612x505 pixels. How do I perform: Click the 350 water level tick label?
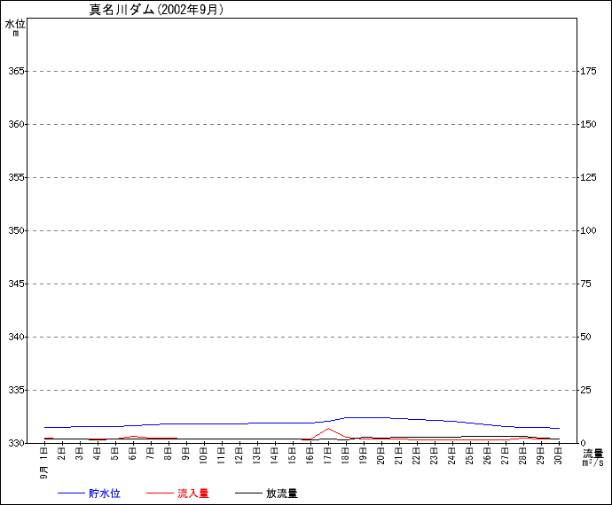pos(16,230)
